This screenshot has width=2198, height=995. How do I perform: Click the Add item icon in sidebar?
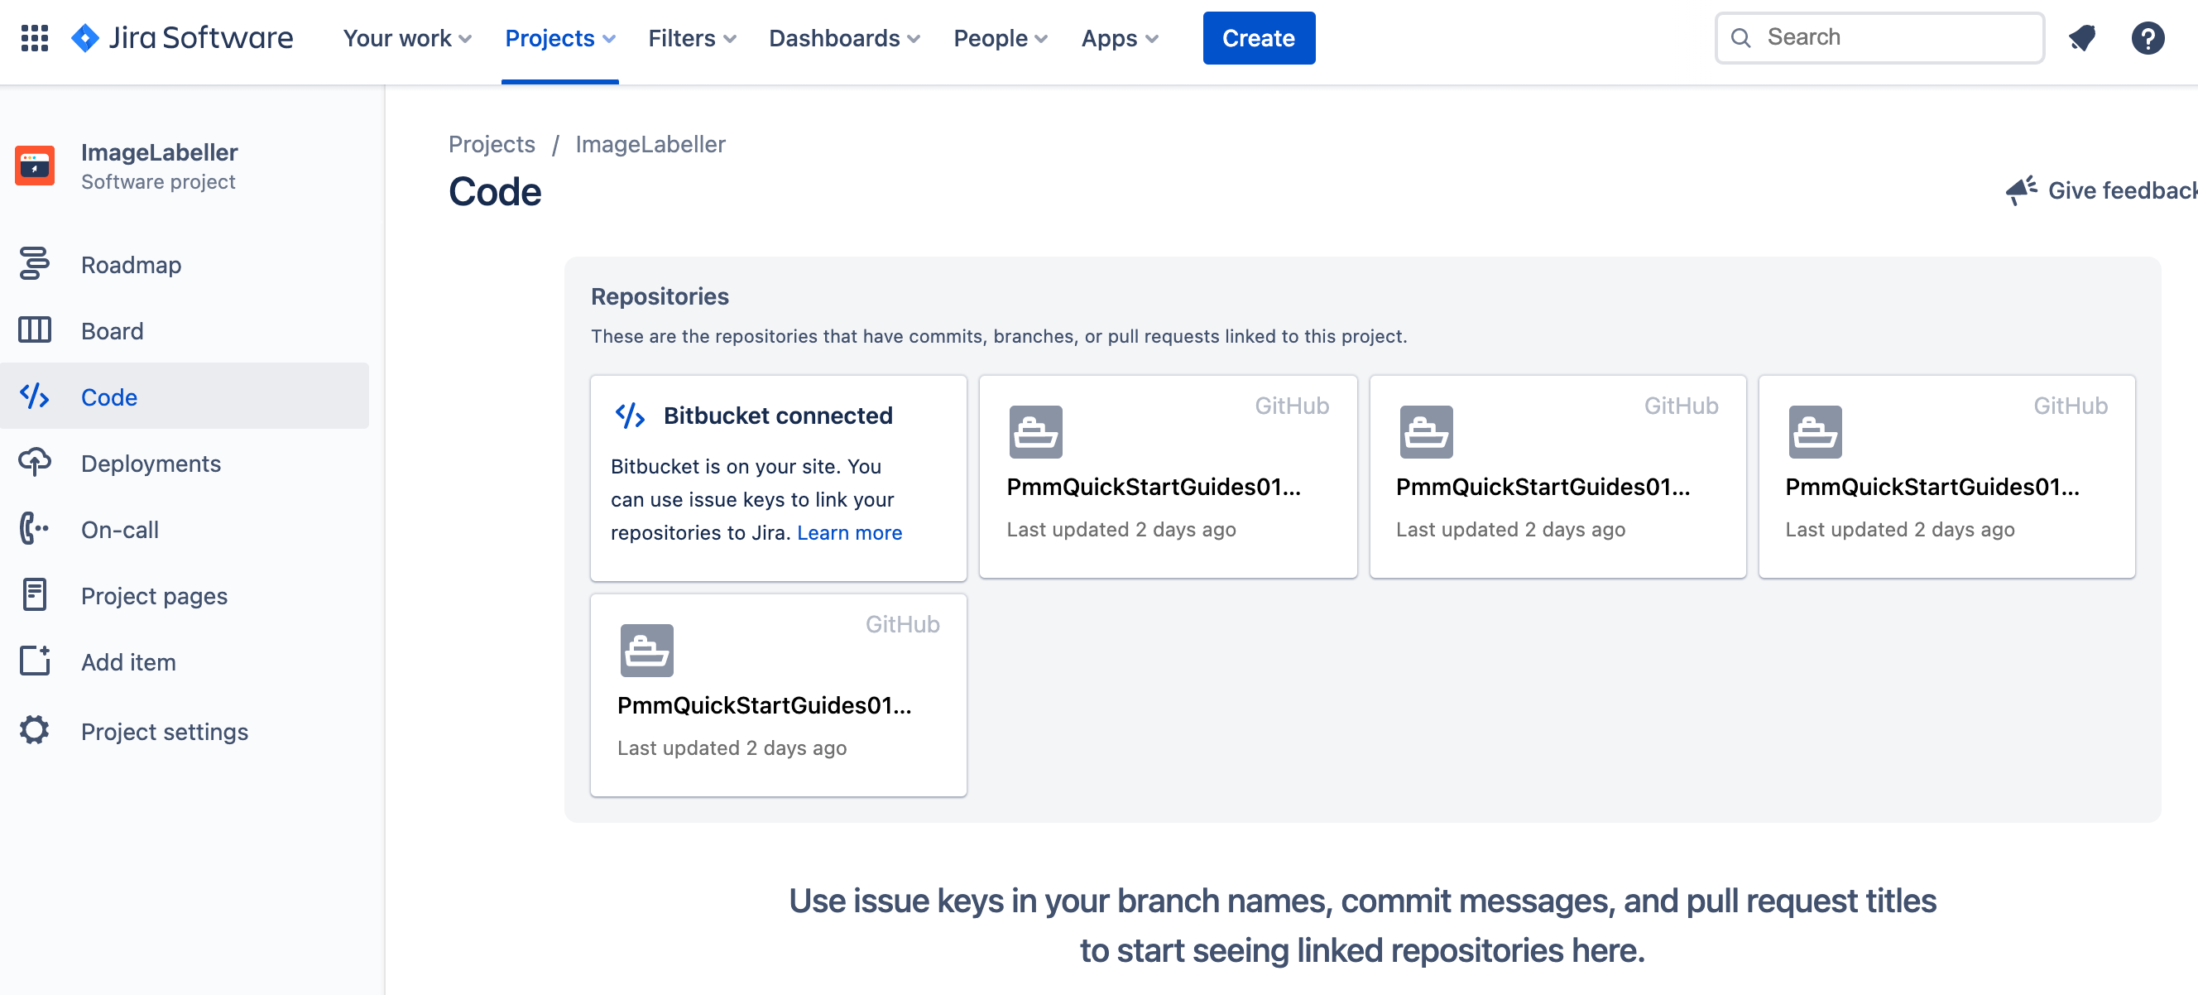point(34,661)
